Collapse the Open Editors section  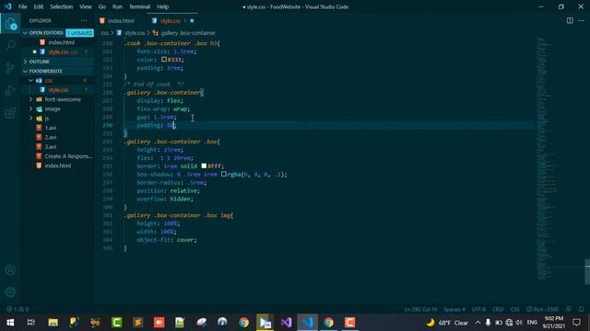click(45, 33)
